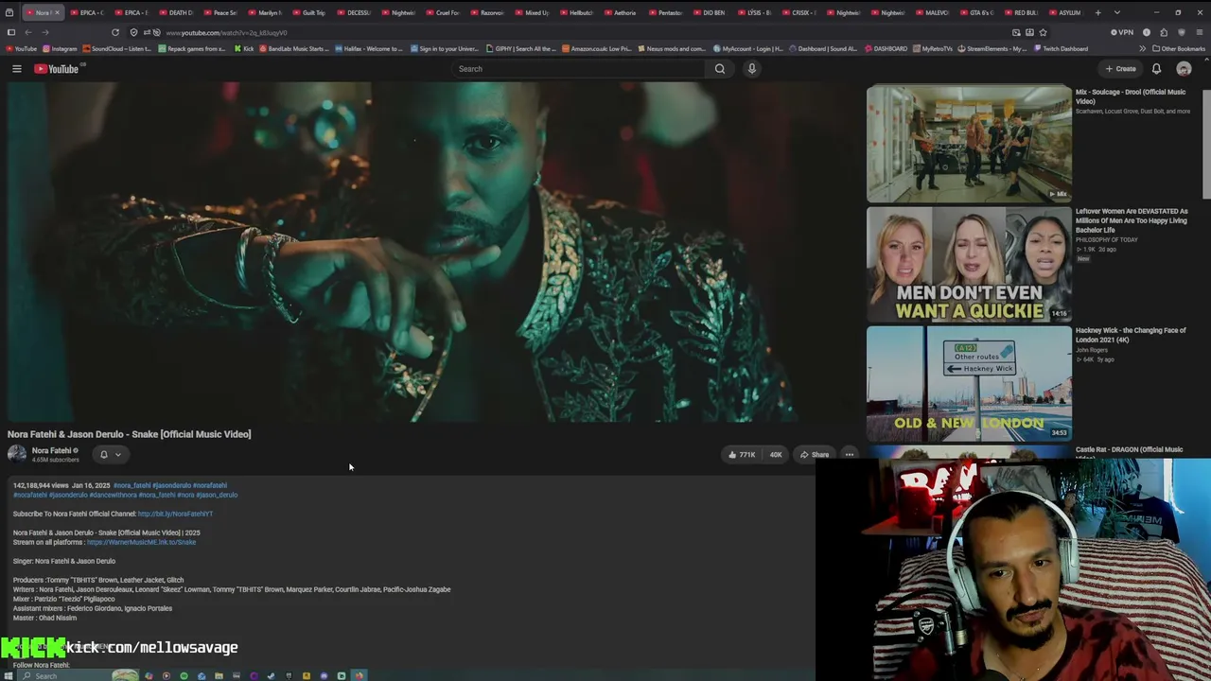Show more bookmarks via overflow chevron
1211x681 pixels.
(x=1142, y=48)
